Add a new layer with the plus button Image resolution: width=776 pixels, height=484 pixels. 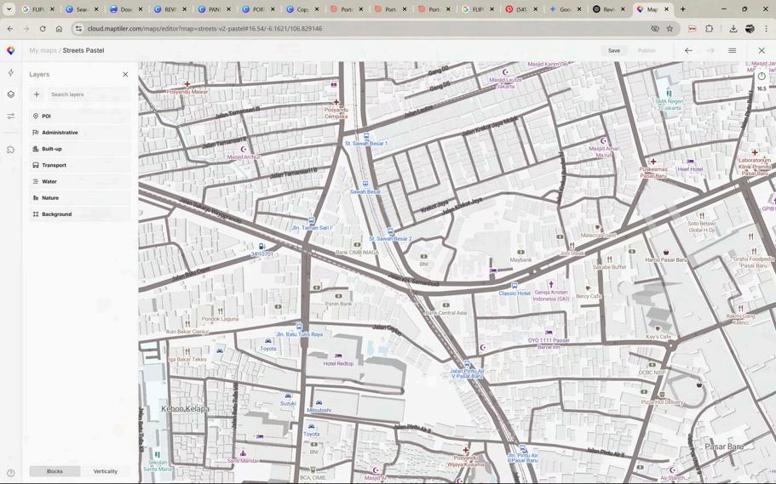pos(37,94)
